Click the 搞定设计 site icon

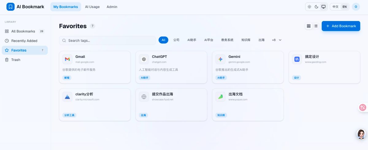pyautogui.click(x=297, y=59)
